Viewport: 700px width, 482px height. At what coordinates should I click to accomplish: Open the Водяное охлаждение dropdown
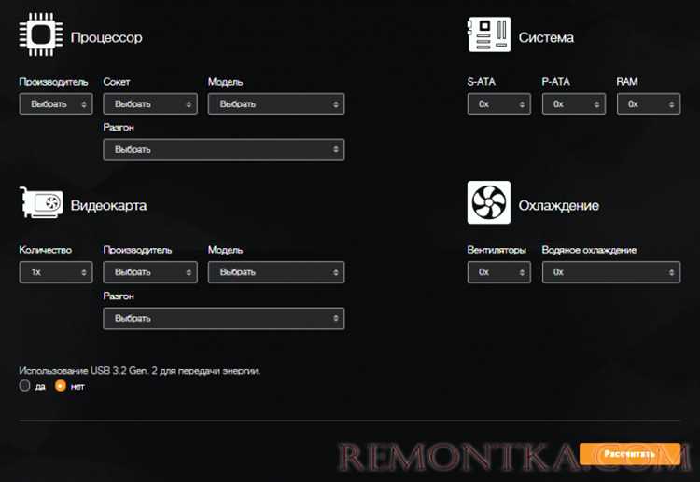coord(611,272)
